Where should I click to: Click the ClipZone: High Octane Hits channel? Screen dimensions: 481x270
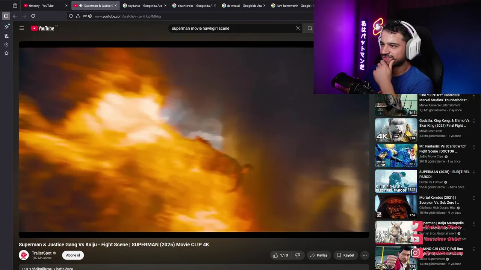coord(437,208)
